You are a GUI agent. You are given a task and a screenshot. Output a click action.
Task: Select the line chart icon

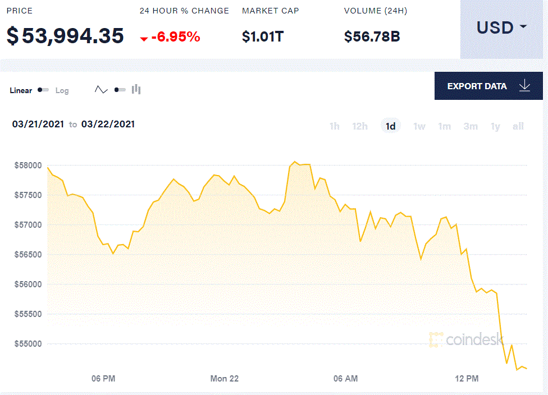[x=101, y=89]
